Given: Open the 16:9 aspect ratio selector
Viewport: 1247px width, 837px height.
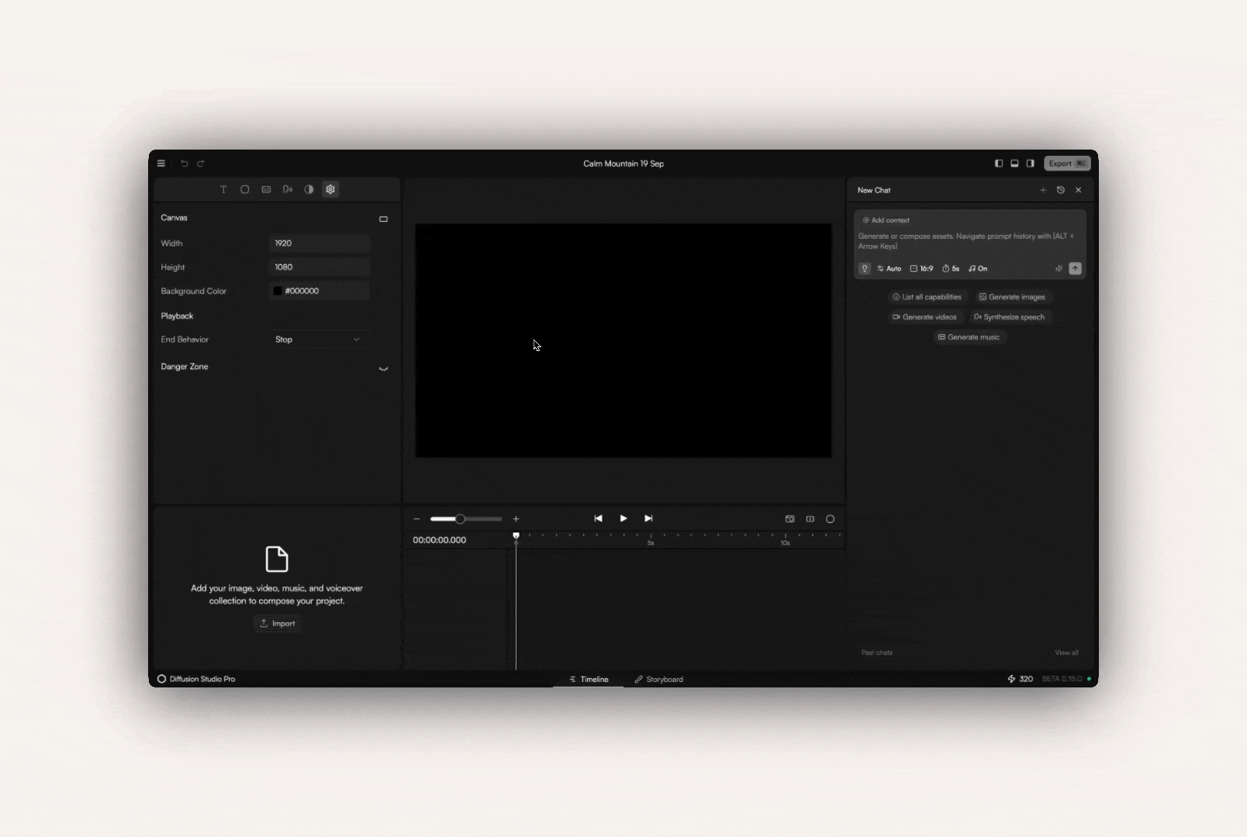Looking at the screenshot, I should pos(922,269).
